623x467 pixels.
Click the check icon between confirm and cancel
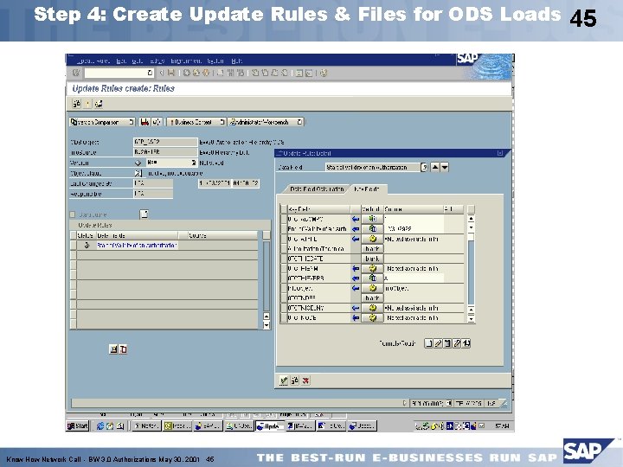(x=294, y=381)
